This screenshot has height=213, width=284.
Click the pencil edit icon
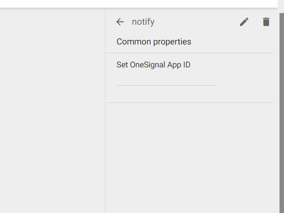(244, 22)
